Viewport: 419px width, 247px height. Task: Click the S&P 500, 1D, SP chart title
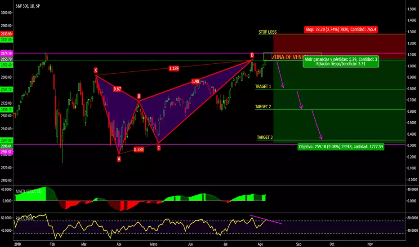[27, 6]
